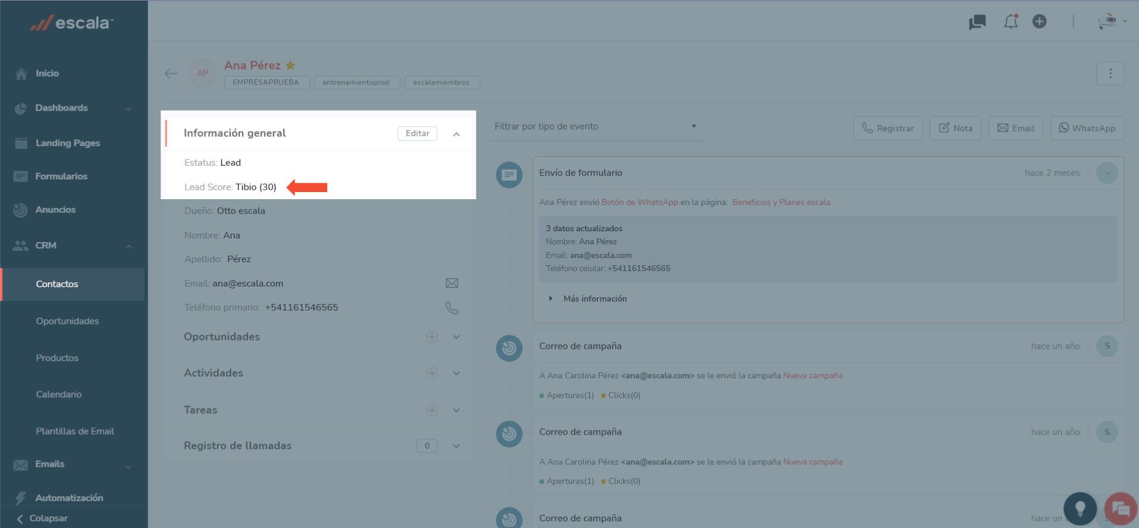Add a new Oportunidades item with plus icon
This screenshot has height=528, width=1139.
(x=432, y=337)
